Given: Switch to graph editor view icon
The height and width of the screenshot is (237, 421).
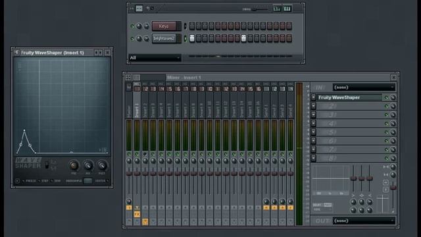Looking at the screenshot, I should [x=276, y=9].
